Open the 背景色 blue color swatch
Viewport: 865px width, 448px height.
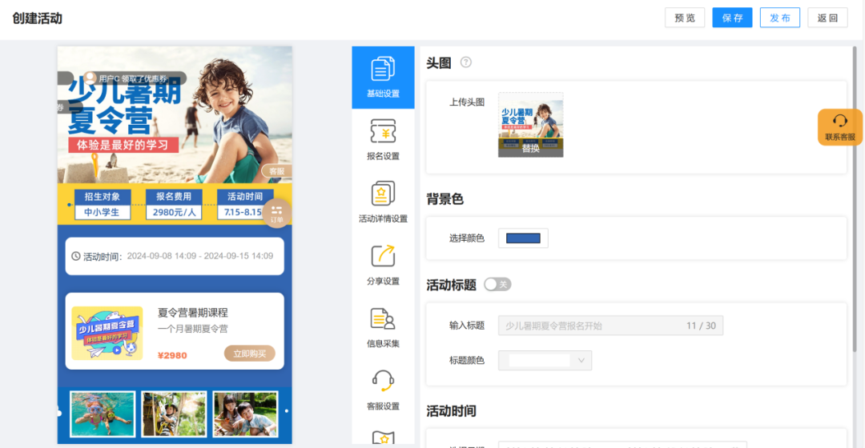(523, 238)
